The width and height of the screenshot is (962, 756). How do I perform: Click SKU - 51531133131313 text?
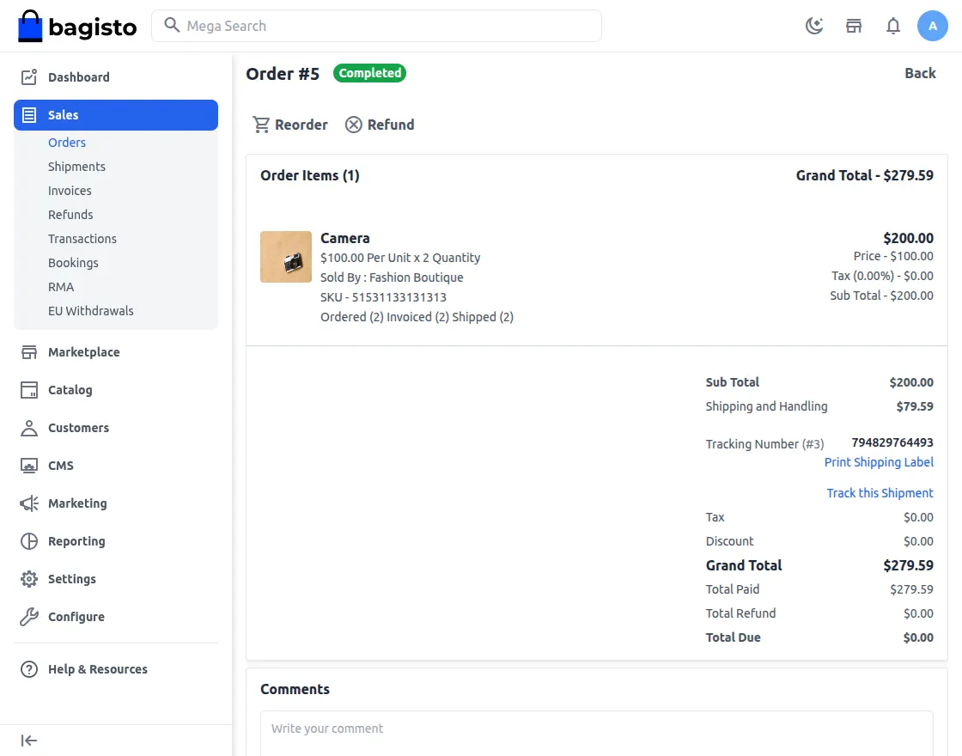click(383, 297)
